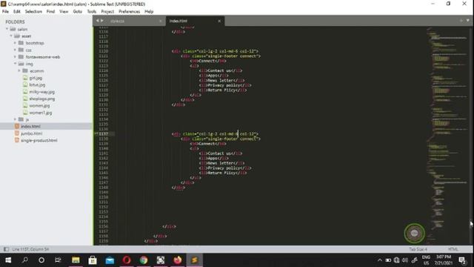Open women.jpg in the sidebar

(x=39, y=105)
